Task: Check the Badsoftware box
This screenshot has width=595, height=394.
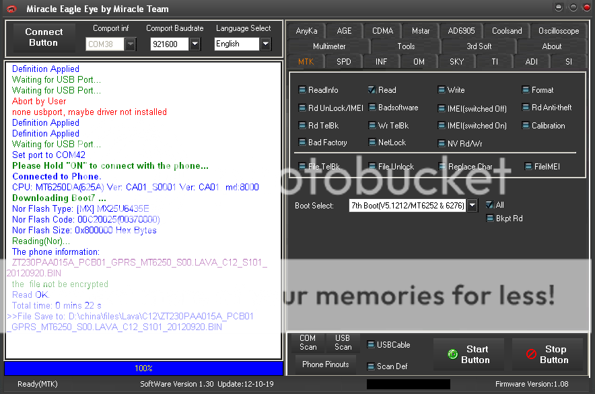Action: [x=372, y=108]
